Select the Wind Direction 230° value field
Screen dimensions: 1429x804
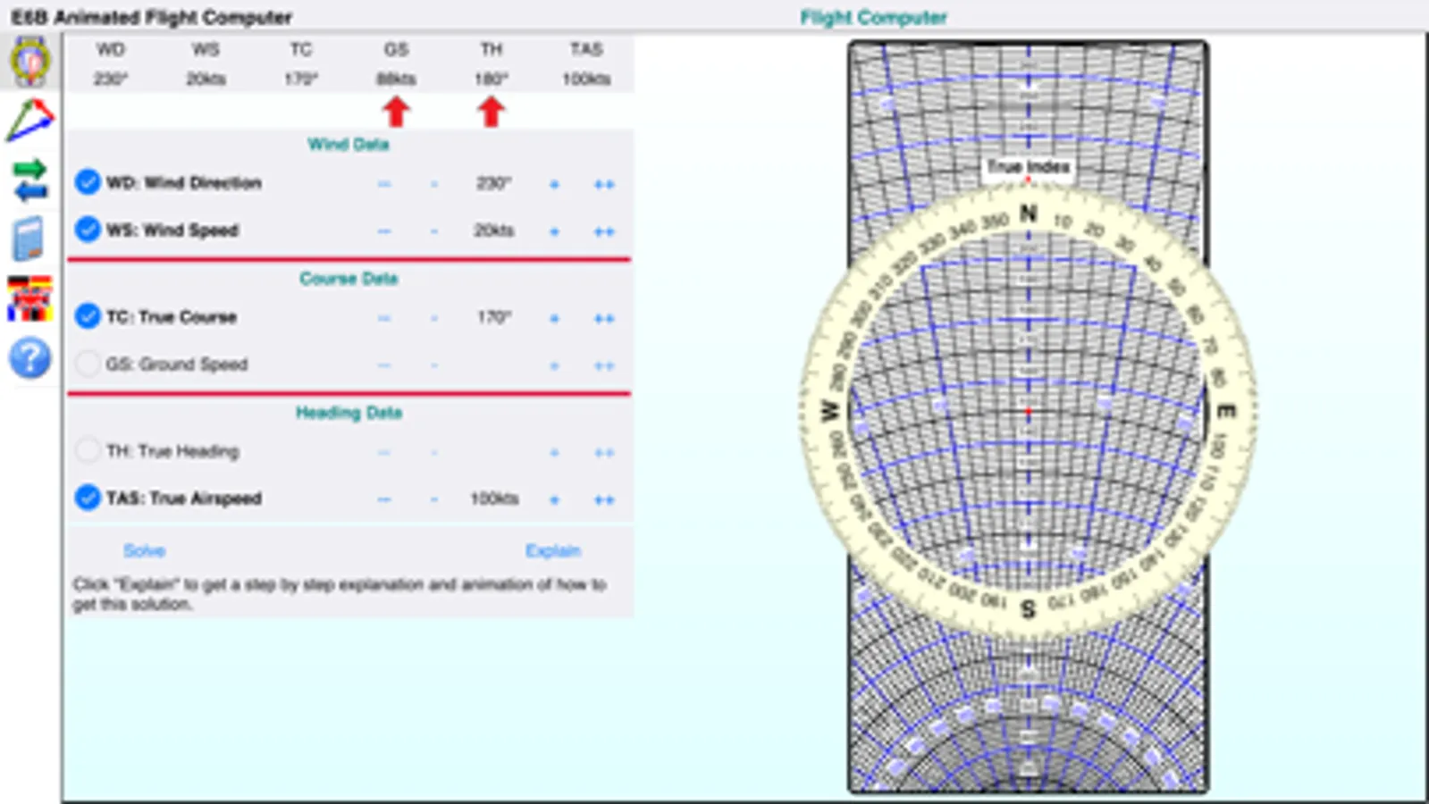pos(493,183)
